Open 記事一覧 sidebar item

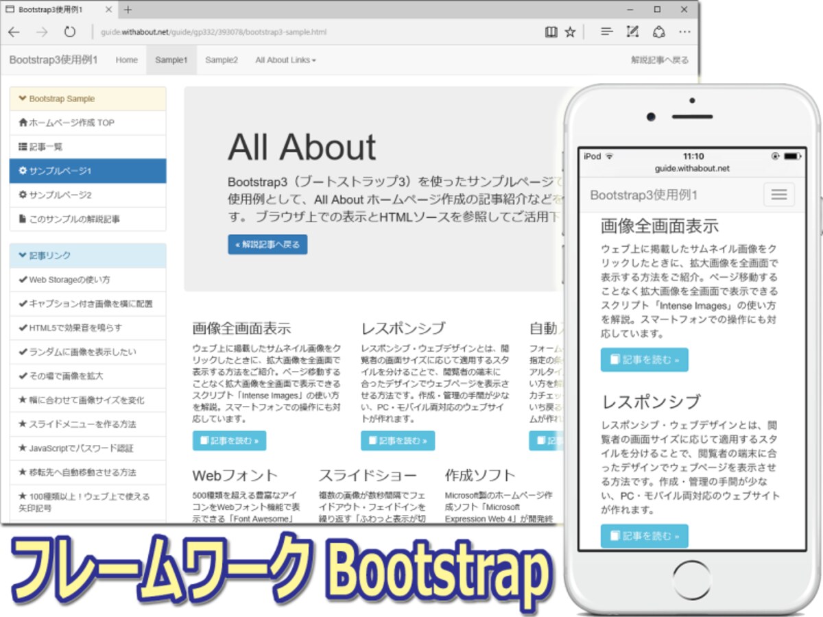(88, 147)
